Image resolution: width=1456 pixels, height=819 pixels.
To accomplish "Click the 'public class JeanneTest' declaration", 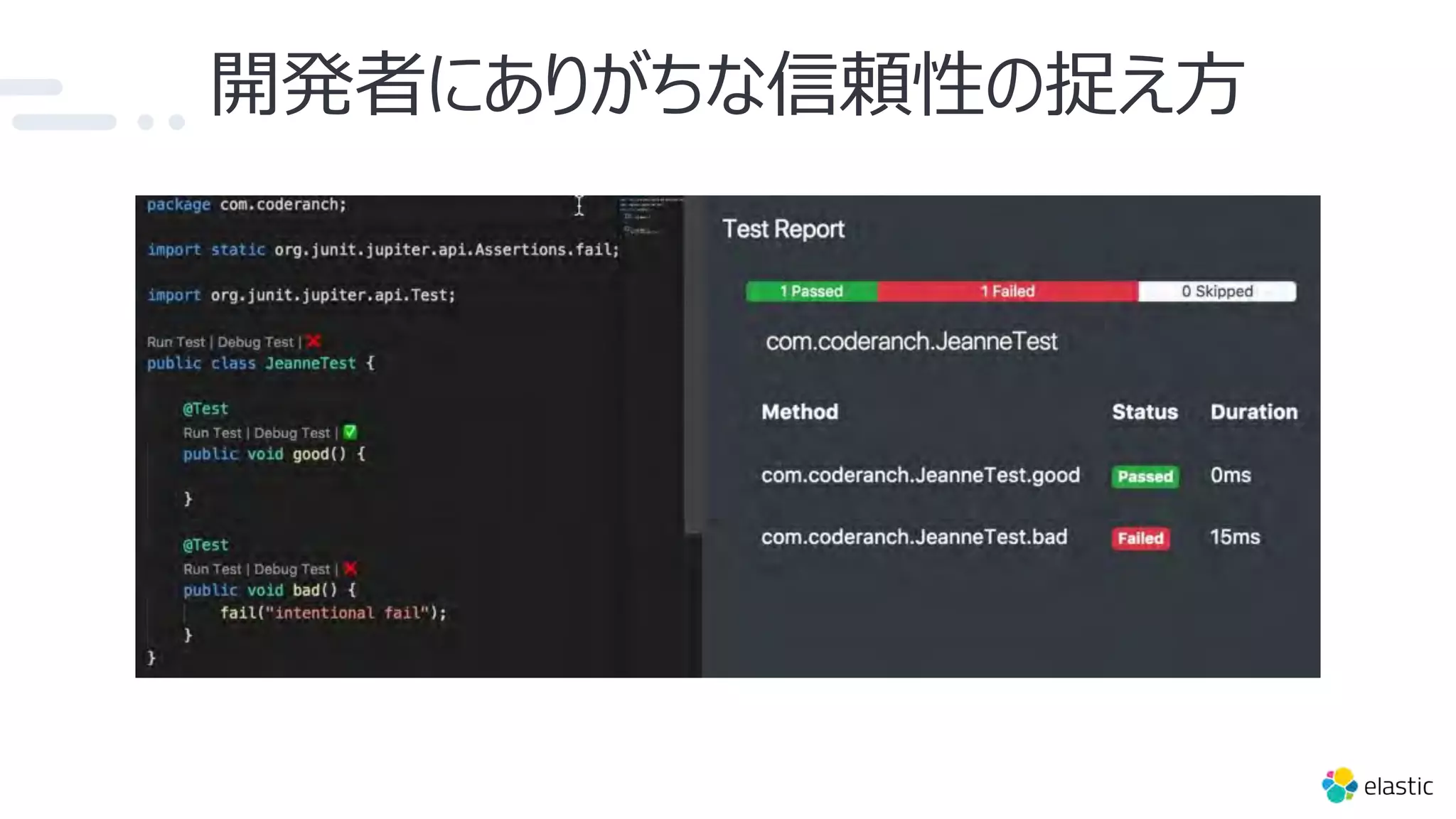I will coord(260,363).
